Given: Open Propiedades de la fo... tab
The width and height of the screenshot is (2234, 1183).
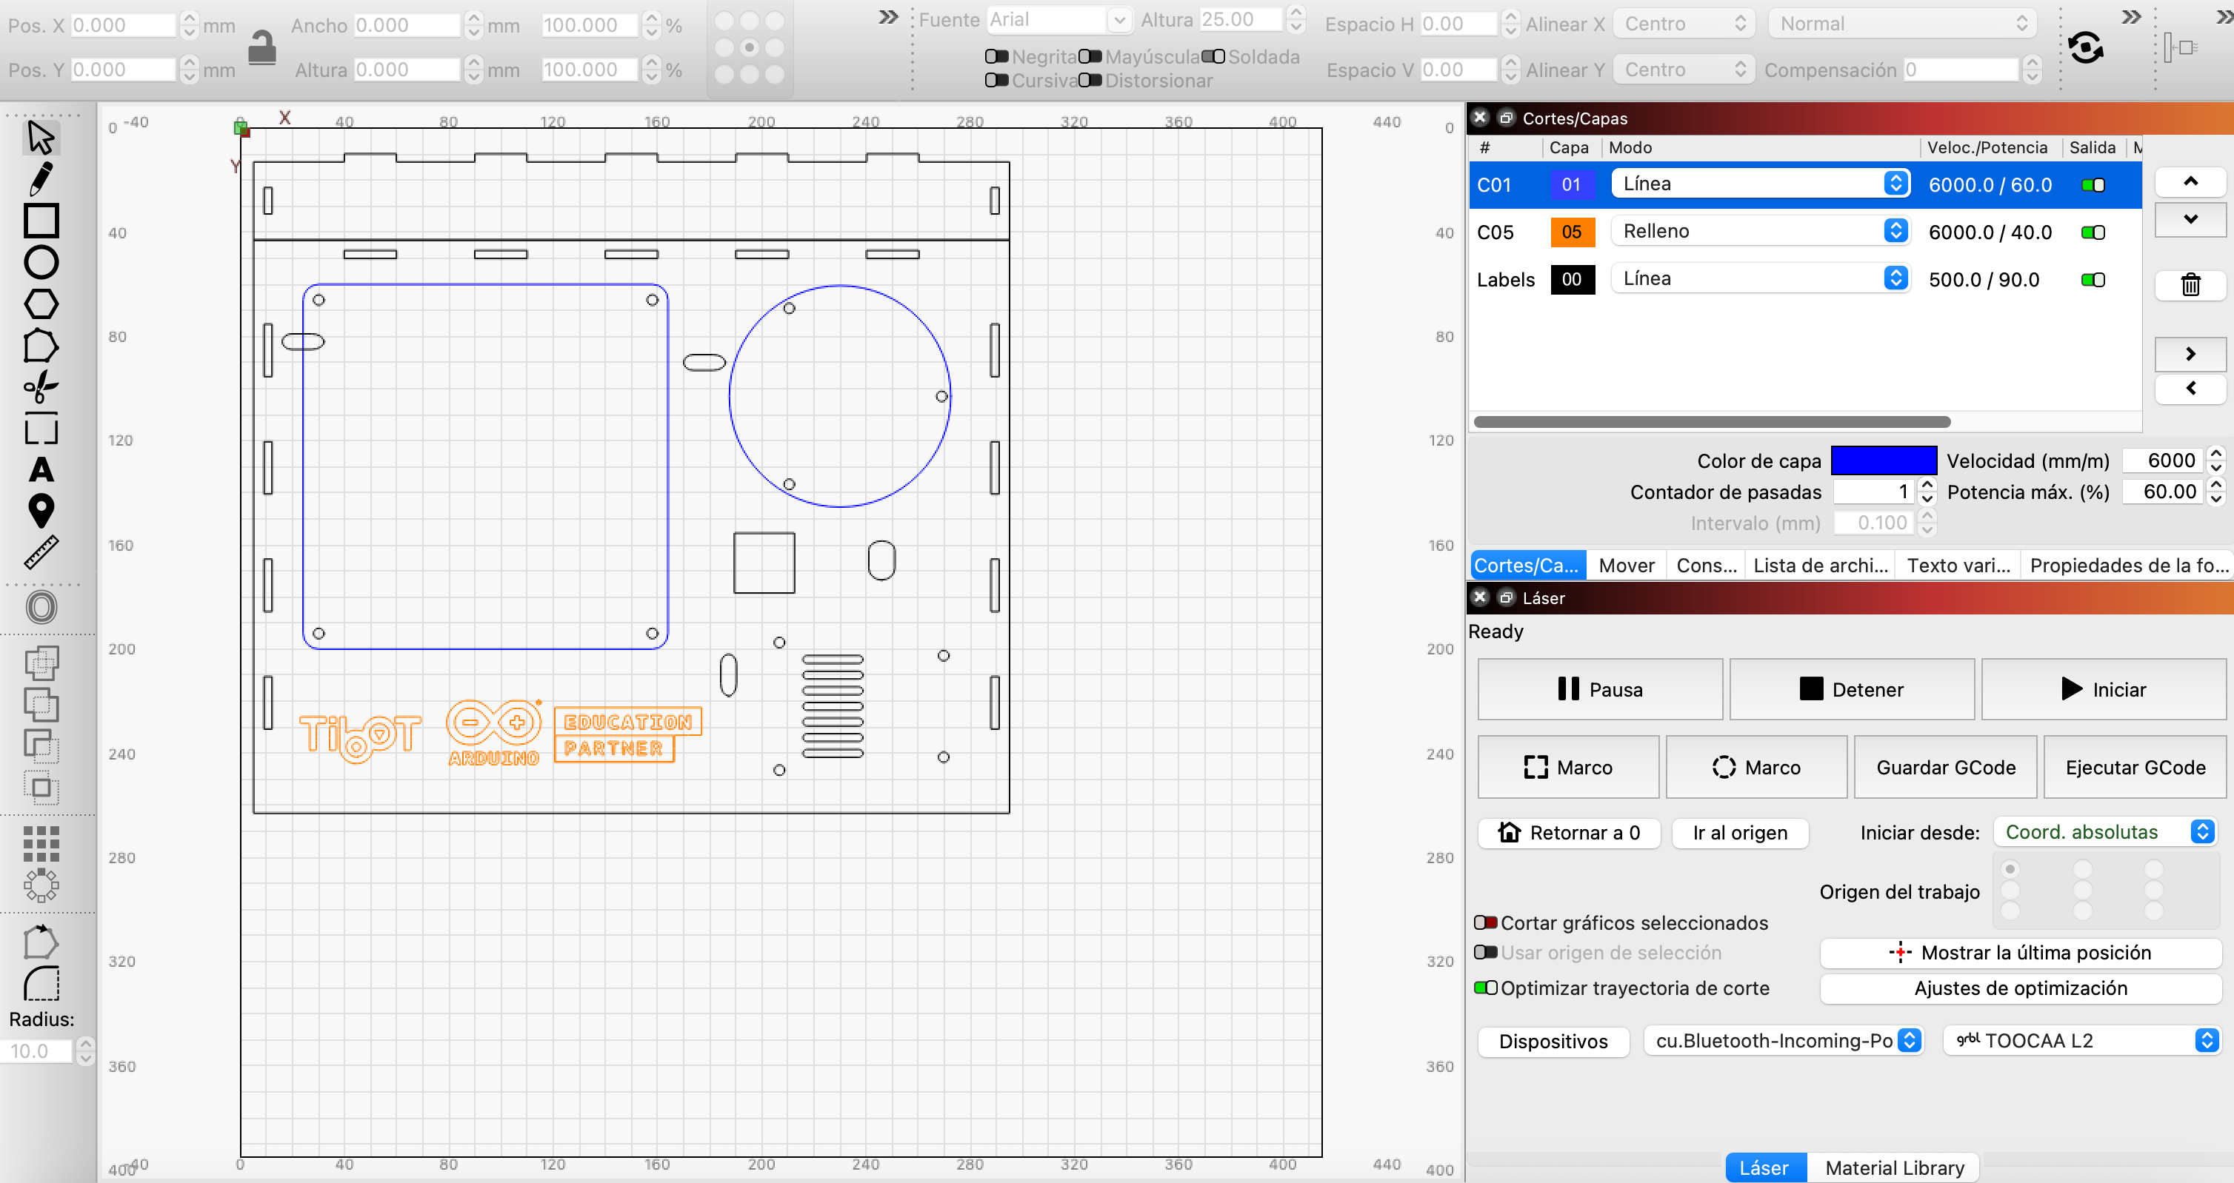Looking at the screenshot, I should click(2128, 566).
